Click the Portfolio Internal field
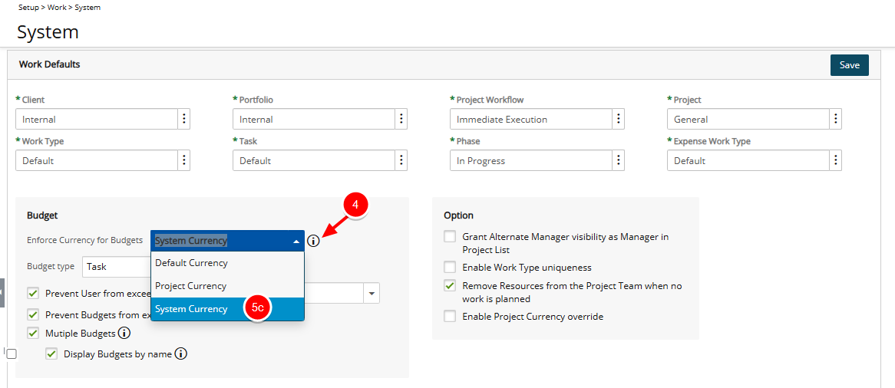The height and width of the screenshot is (388, 895). pos(314,120)
